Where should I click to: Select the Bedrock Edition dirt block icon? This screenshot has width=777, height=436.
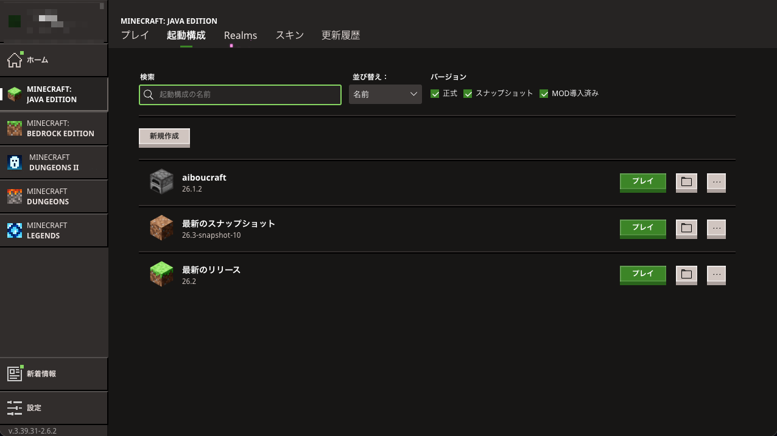pos(14,128)
